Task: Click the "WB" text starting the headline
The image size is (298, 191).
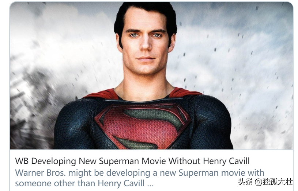Action: coord(22,161)
